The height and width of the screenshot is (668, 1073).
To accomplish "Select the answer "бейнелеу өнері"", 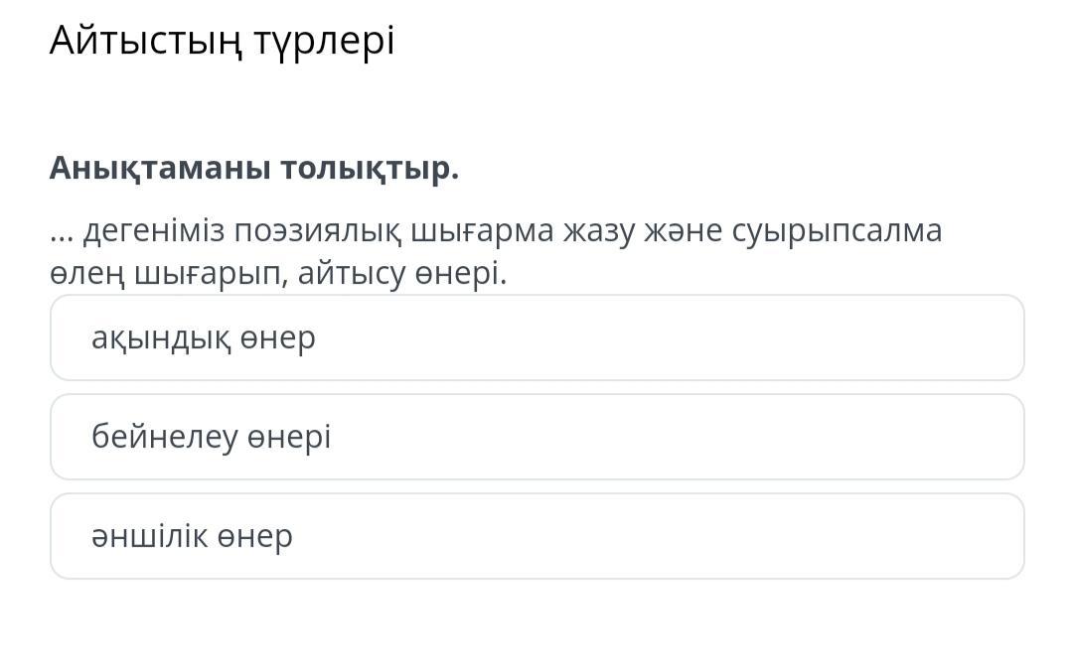I will pyautogui.click(x=536, y=437).
